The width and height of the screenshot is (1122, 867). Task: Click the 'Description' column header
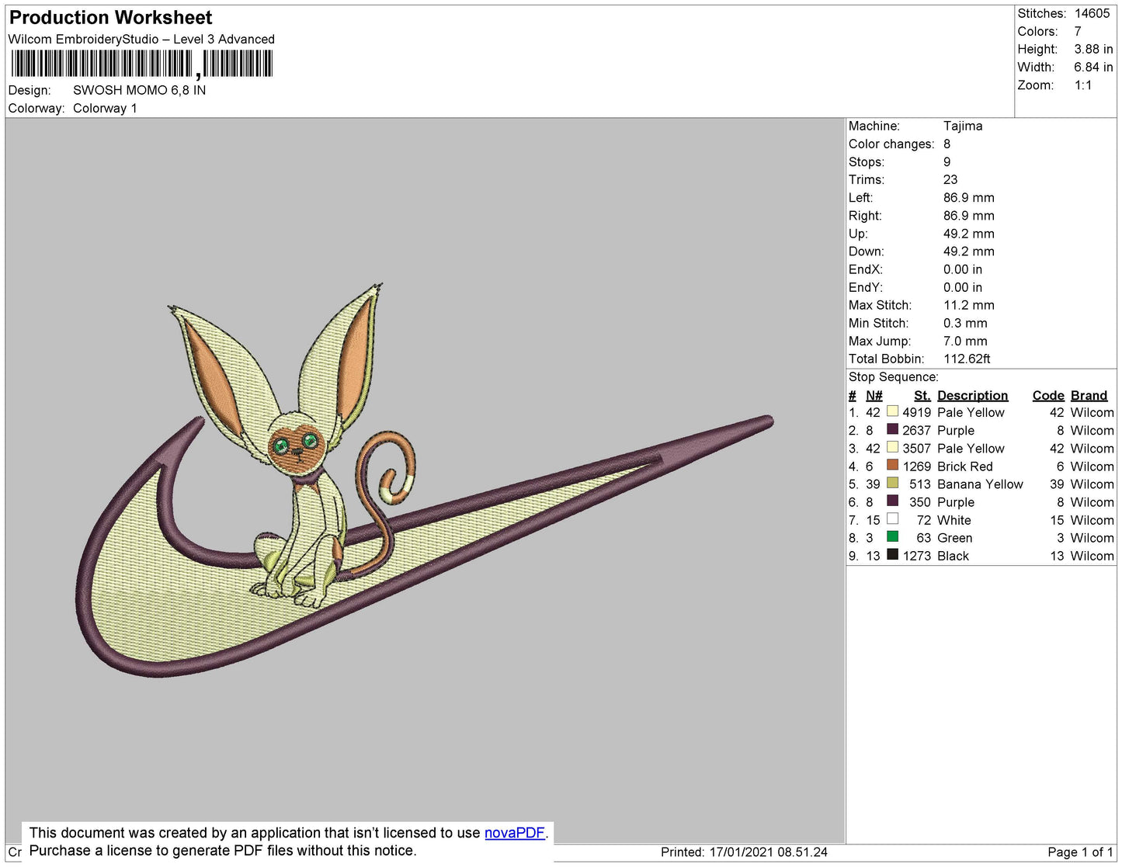972,395
